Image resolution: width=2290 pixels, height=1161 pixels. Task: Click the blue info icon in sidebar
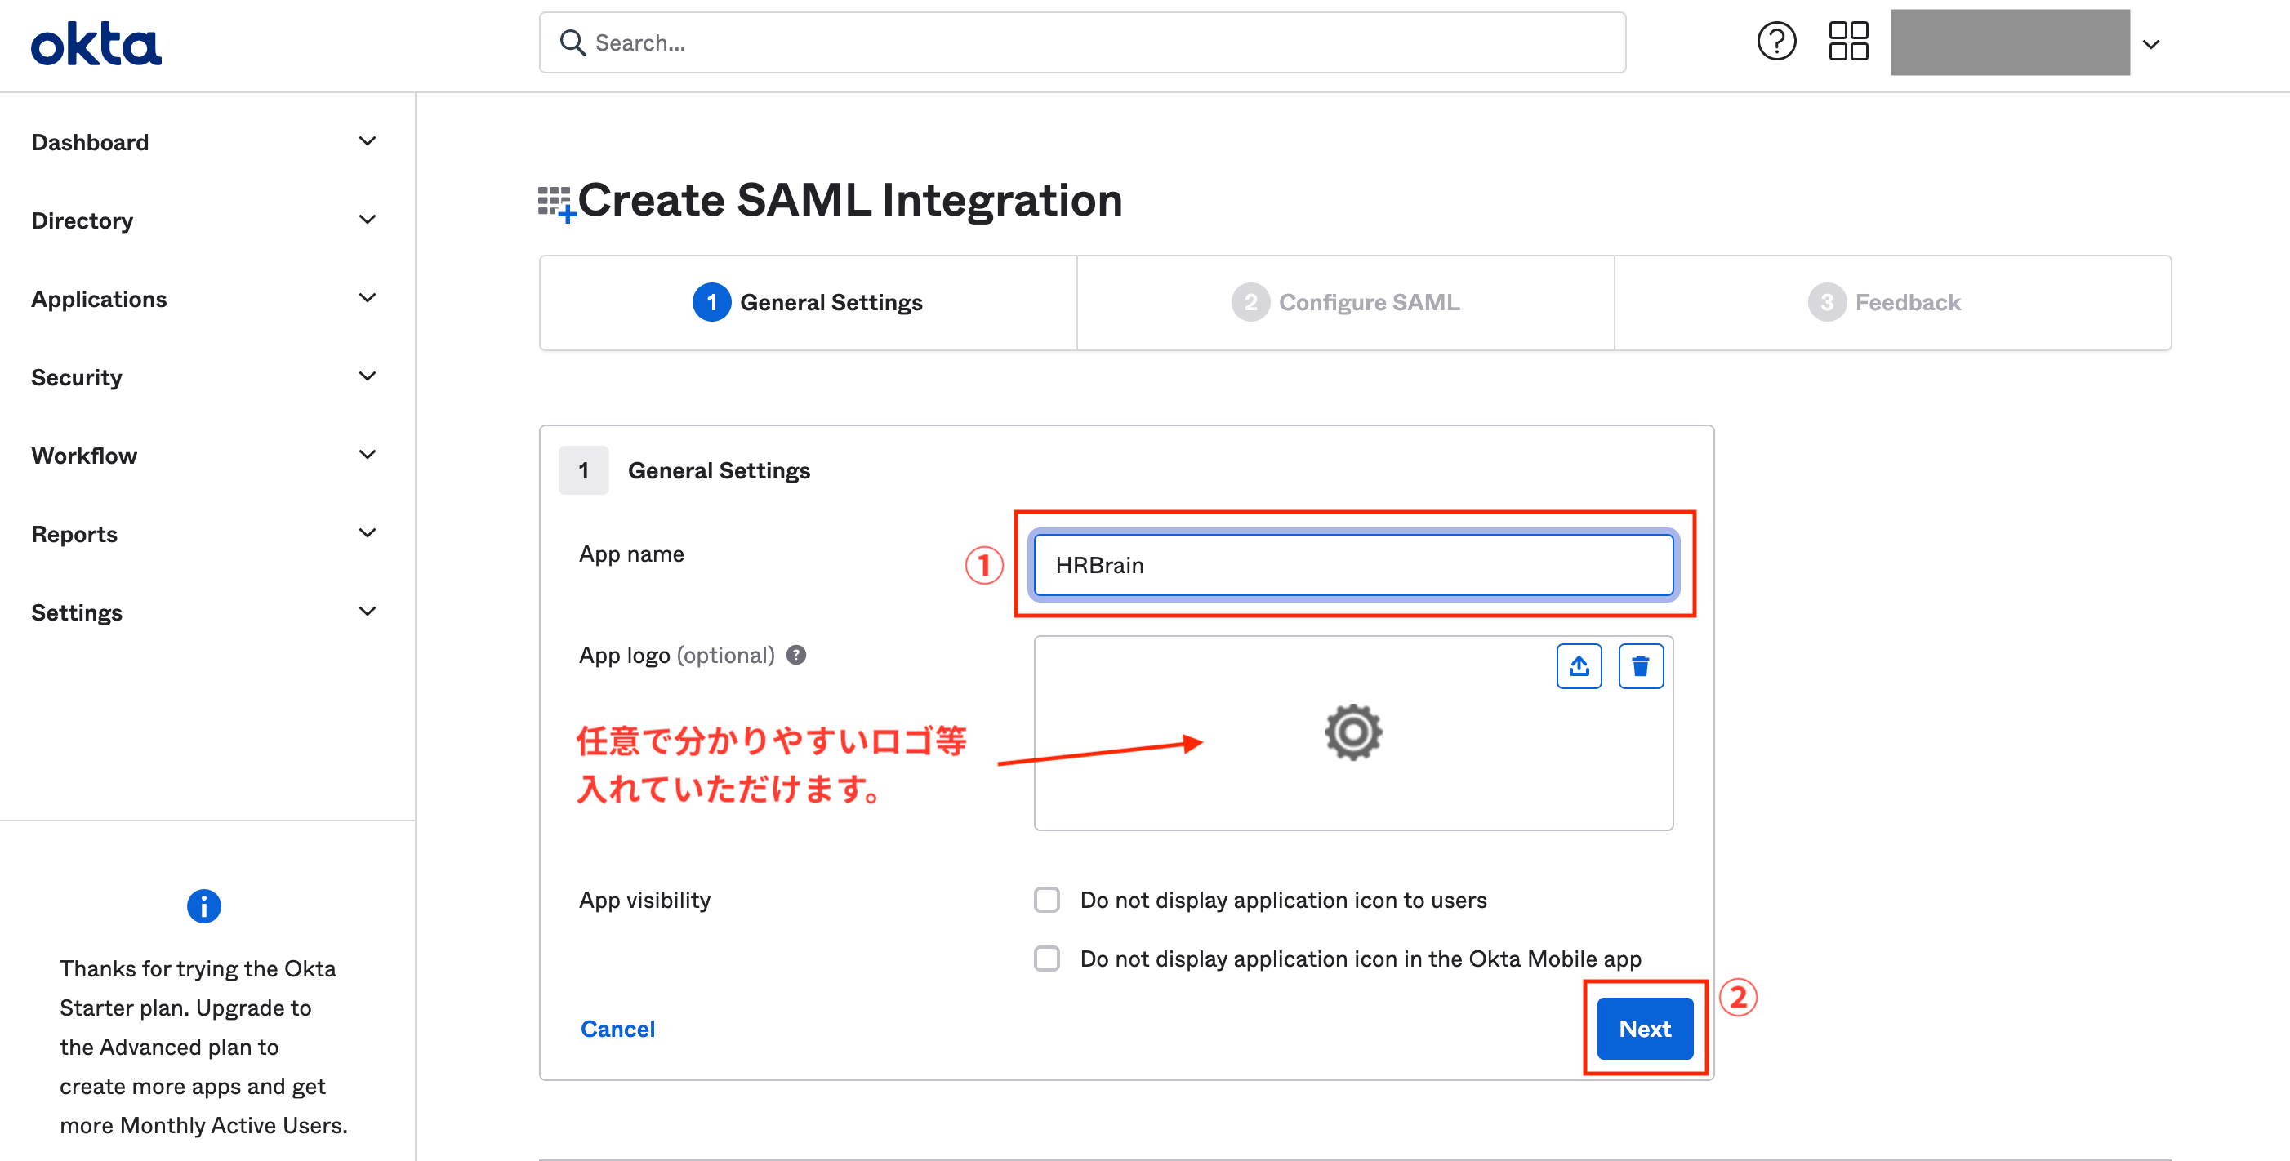[203, 906]
